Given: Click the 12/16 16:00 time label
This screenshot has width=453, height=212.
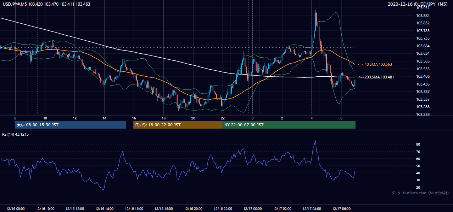Looking at the screenshot, I should point(134,209).
